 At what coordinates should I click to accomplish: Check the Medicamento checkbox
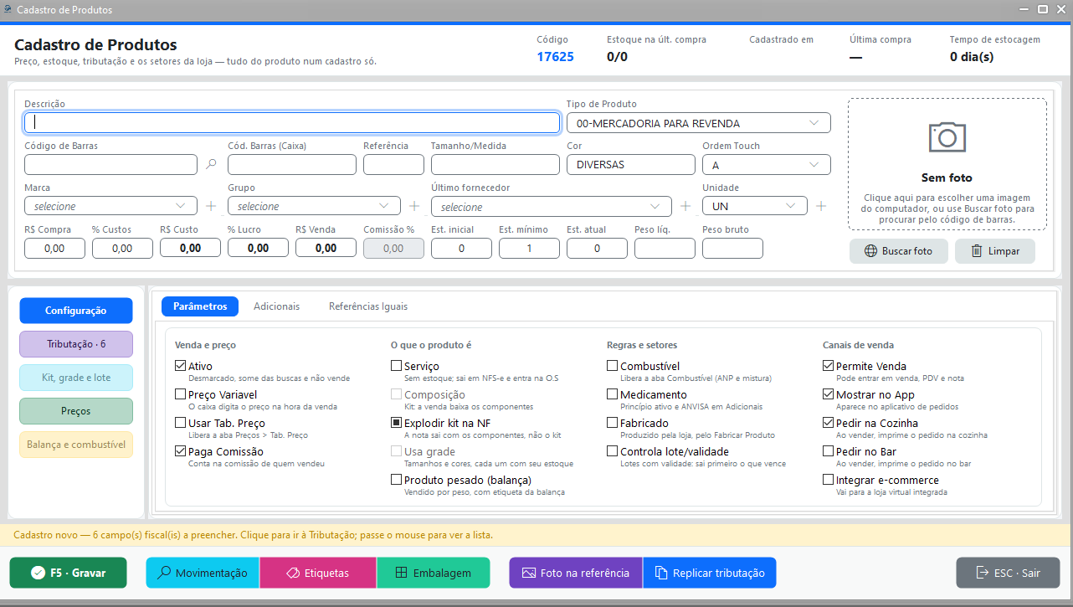coord(613,394)
